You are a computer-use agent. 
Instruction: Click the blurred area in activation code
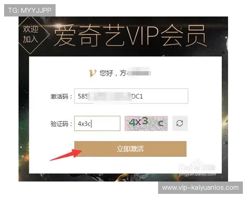tap(110, 96)
